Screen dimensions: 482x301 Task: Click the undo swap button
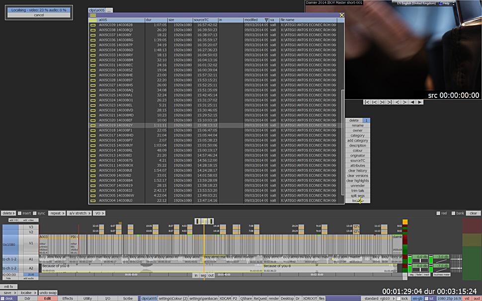[x=48, y=293]
